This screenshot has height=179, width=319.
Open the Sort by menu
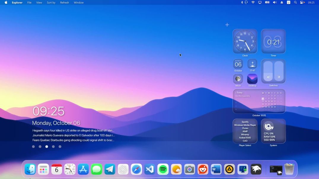click(x=51, y=2)
